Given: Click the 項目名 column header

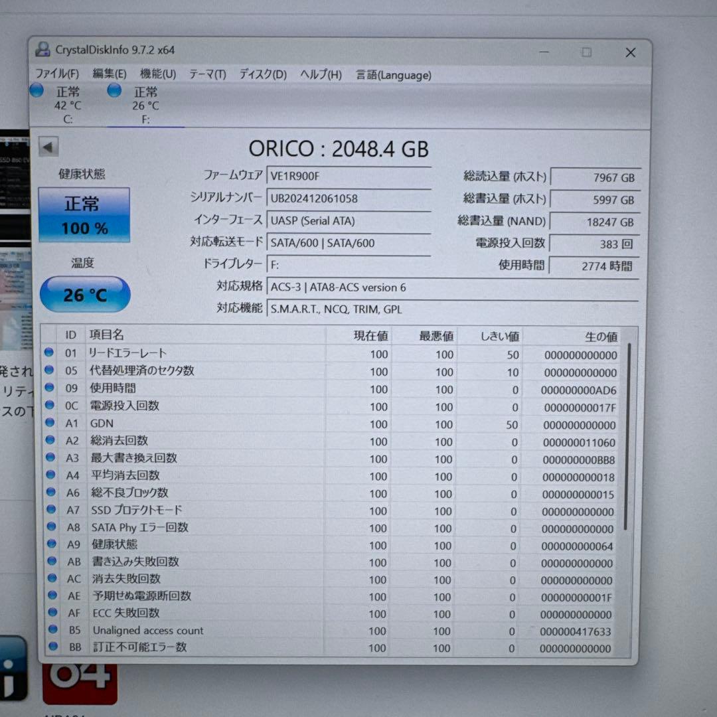Looking at the screenshot, I should (205, 335).
